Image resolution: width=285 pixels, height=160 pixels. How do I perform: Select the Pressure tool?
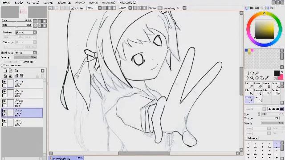coord(258,92)
